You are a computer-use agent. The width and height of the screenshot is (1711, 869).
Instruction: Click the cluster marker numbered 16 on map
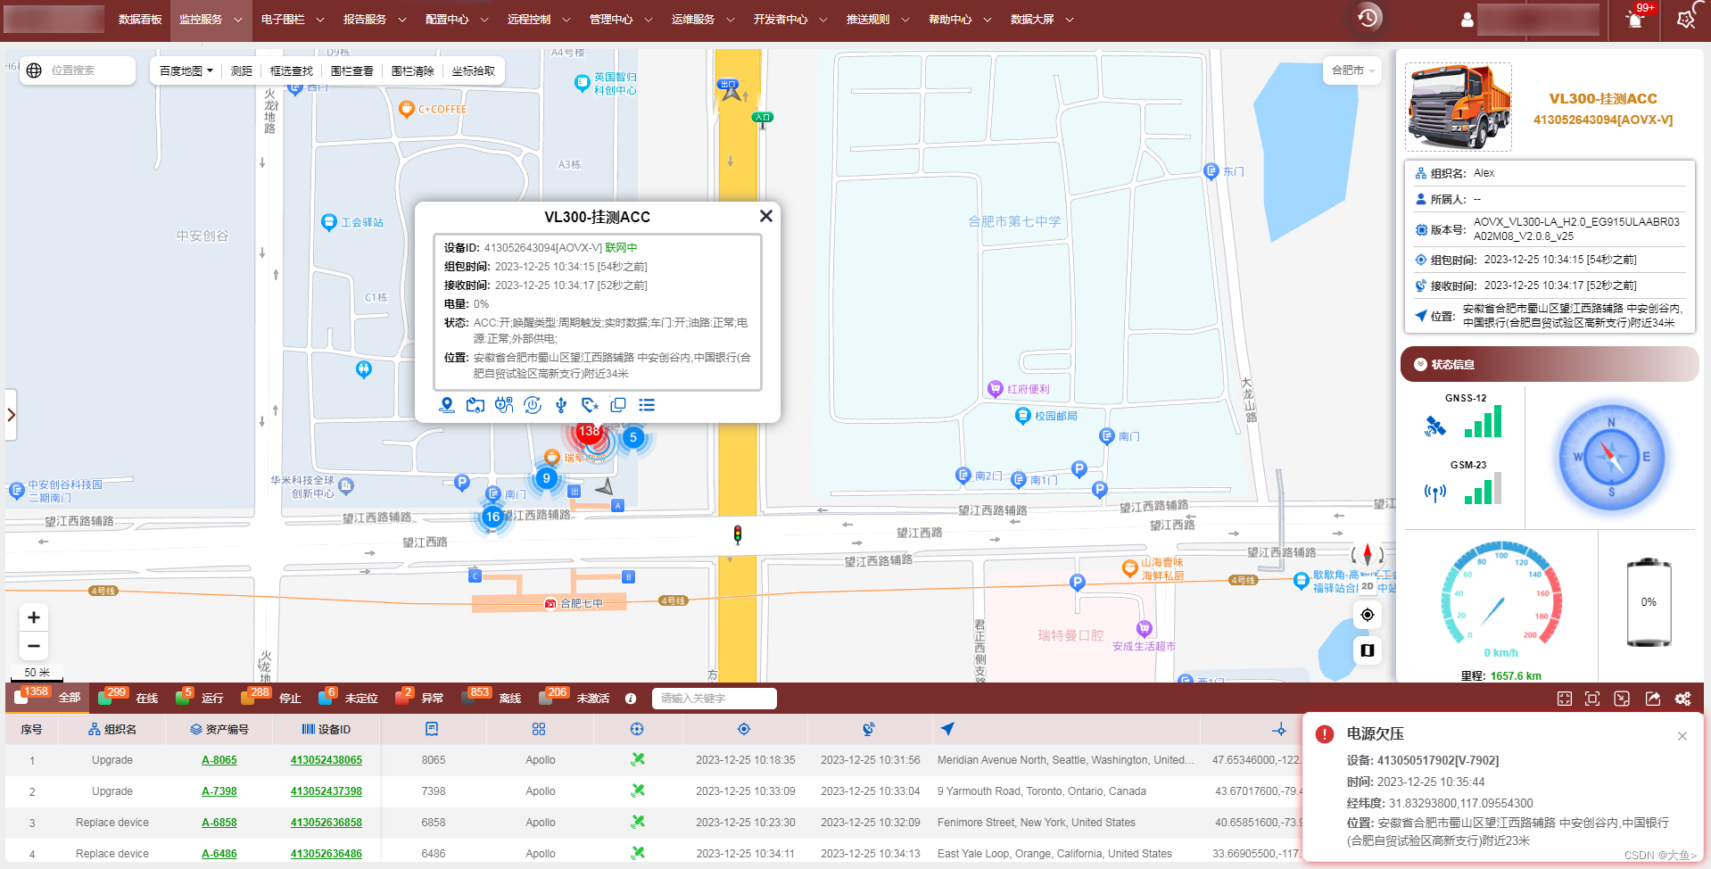pyautogui.click(x=492, y=517)
